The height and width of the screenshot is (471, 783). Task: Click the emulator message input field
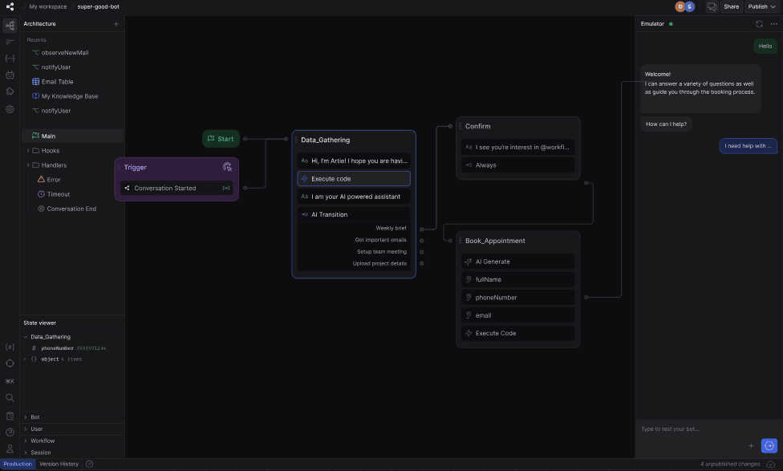pos(690,429)
